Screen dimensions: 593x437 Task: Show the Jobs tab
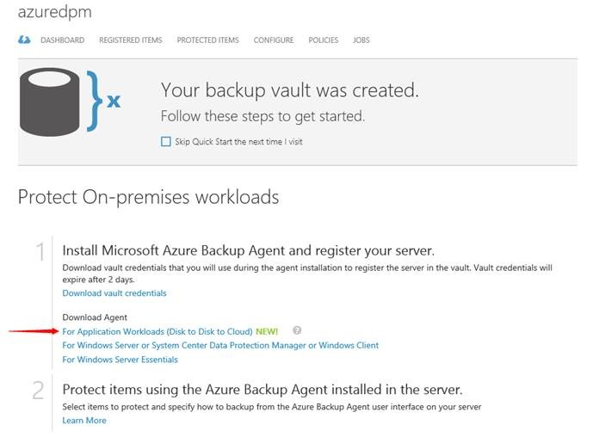361,40
